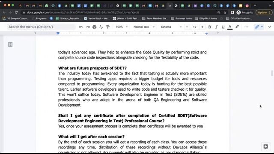Decrease font size with minus button
Screen dimensions: 274x154
pyautogui.click(x=187, y=27)
